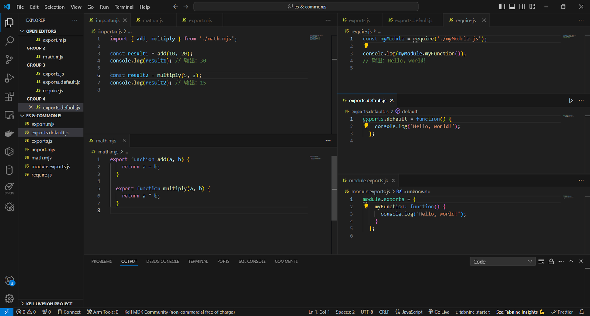The image size is (590, 316).
Task: Click Connect in the status bar
Action: point(69,312)
